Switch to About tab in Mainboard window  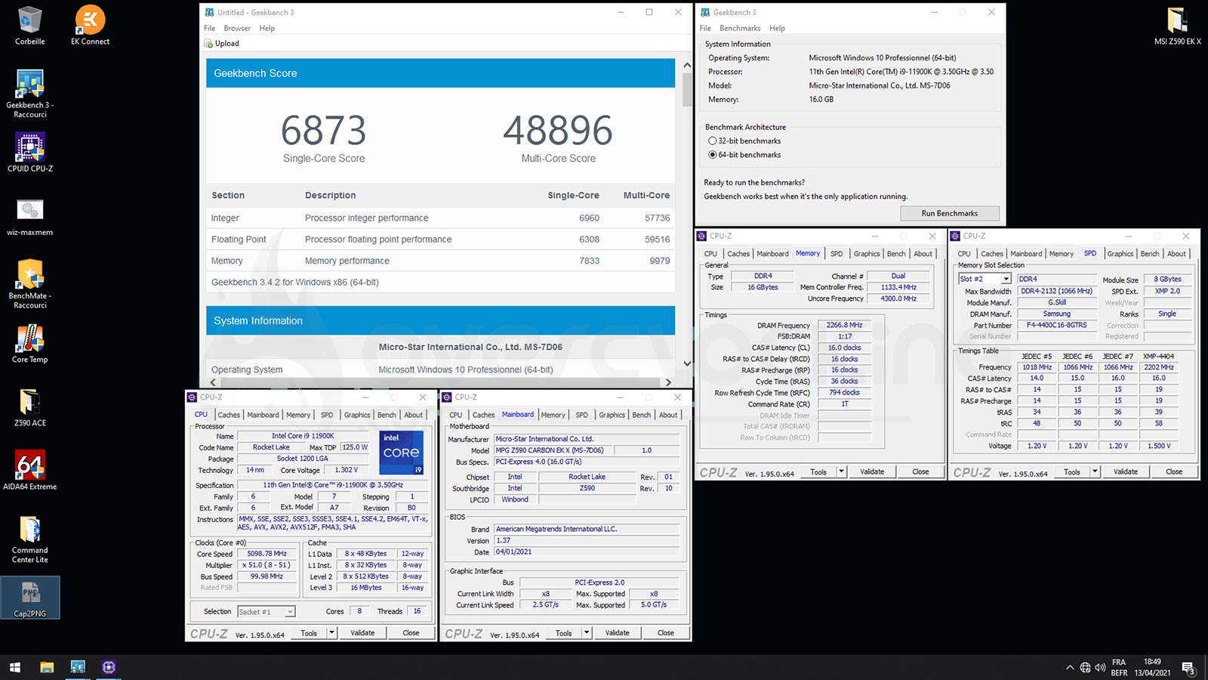(668, 415)
